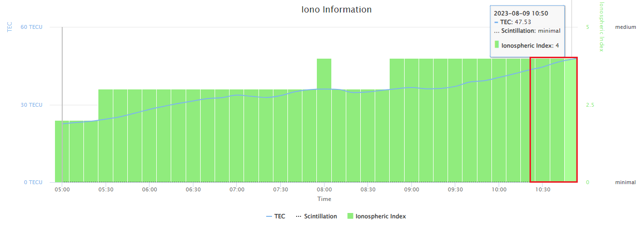Click the 07:00 time label
Image resolution: width=639 pixels, height=225 pixels.
tap(237, 189)
